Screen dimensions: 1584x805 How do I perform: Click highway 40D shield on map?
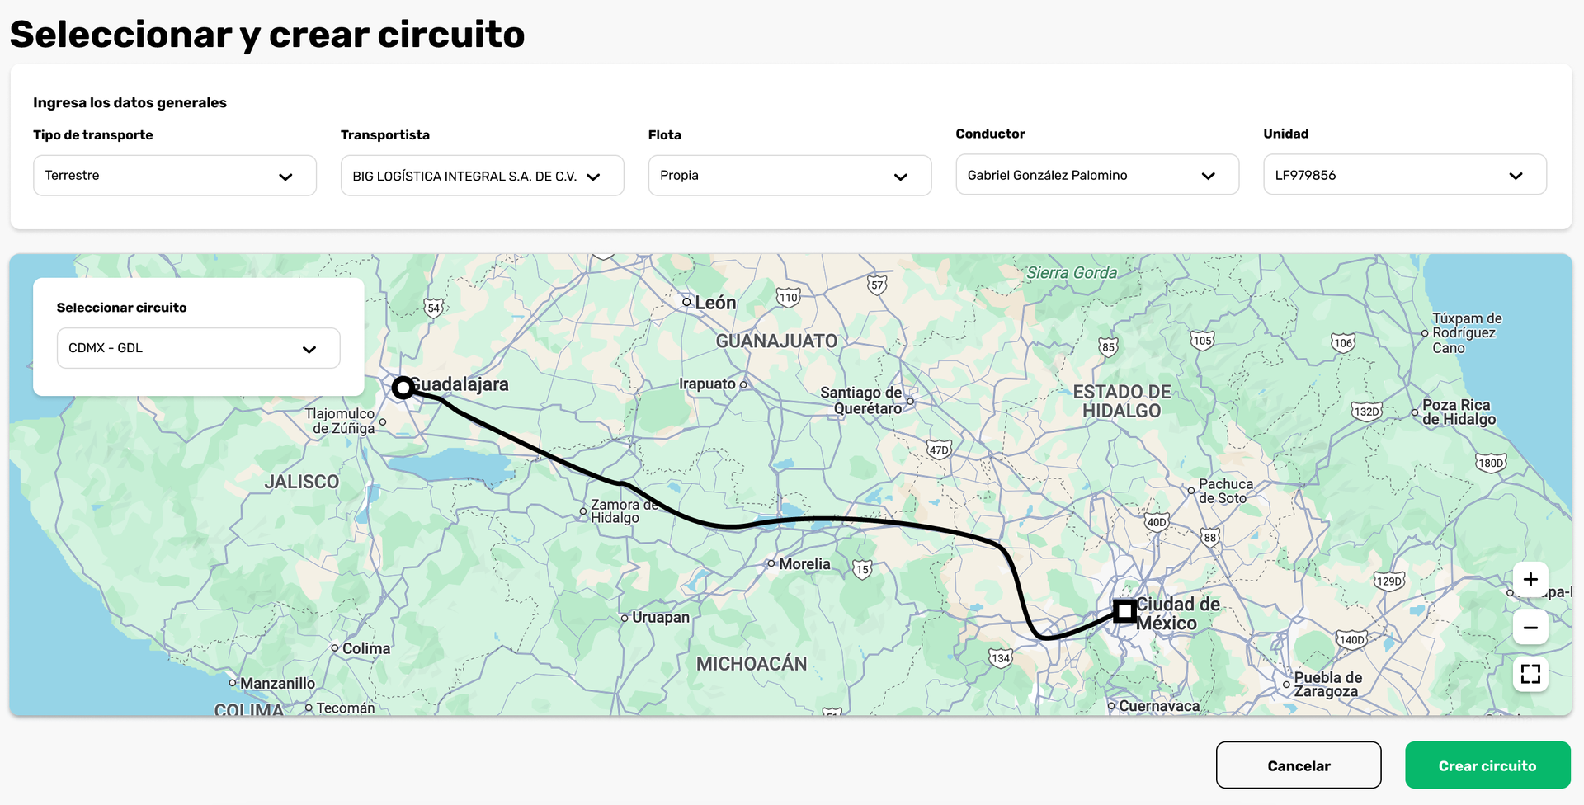pos(1156,522)
